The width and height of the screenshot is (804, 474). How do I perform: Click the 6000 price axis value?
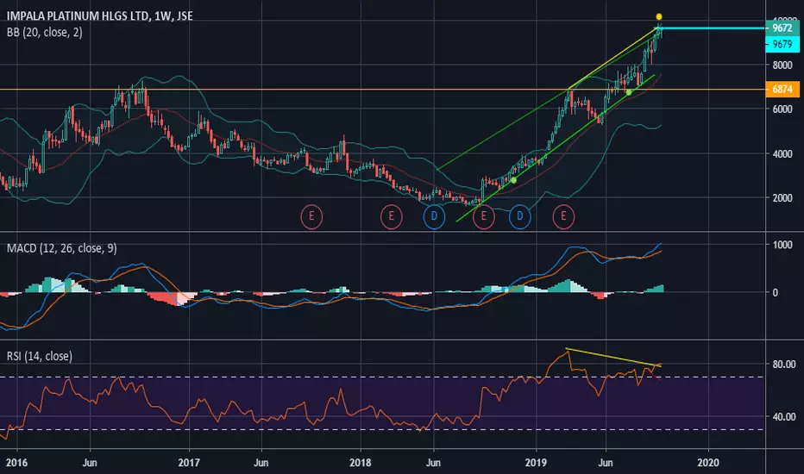tap(782, 109)
